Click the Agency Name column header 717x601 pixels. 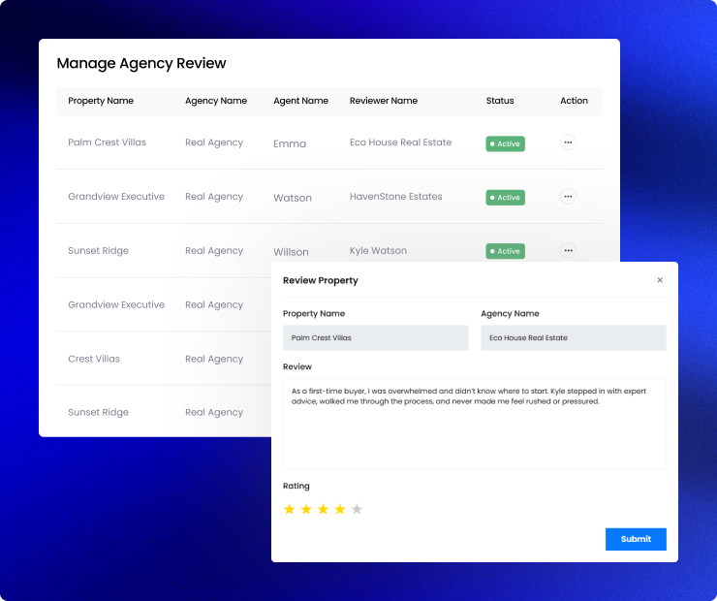(x=216, y=101)
